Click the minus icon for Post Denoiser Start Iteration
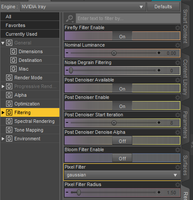This screenshot has height=200, width=193. pyautogui.click(x=67, y=122)
